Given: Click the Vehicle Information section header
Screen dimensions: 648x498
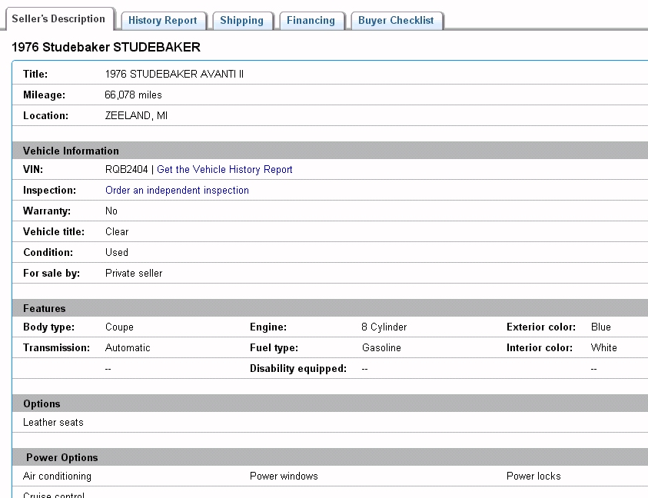Looking at the screenshot, I should [x=71, y=151].
